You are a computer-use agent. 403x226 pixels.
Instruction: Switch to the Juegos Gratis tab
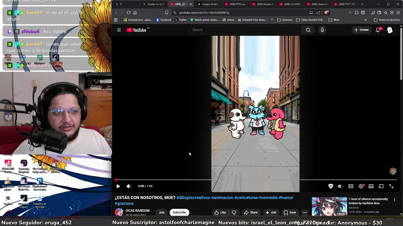click(x=209, y=4)
